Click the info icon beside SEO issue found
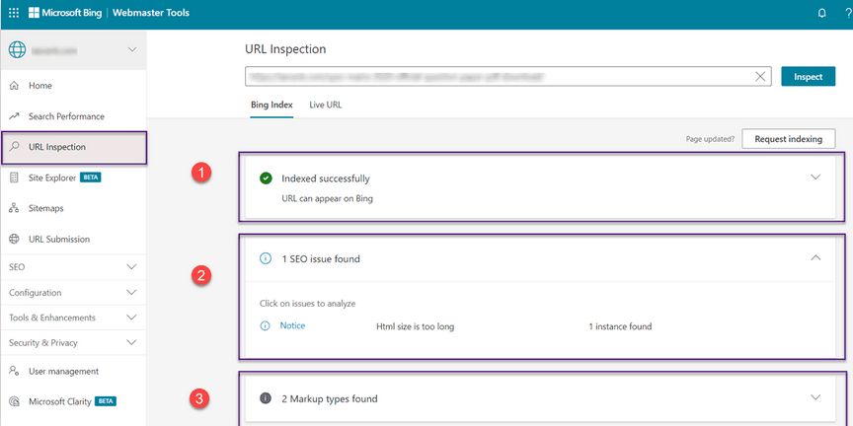 coord(266,259)
